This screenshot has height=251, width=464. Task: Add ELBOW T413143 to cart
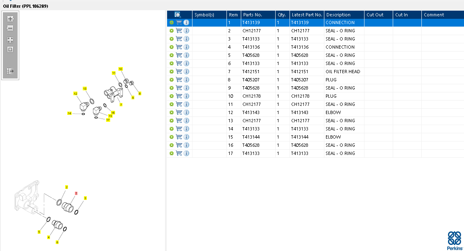point(179,112)
